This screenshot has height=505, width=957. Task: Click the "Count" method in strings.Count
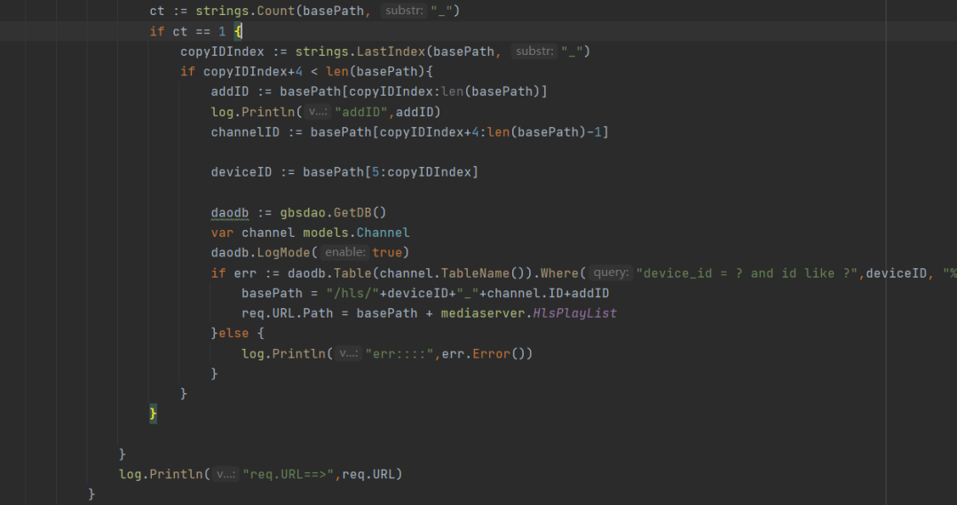point(276,11)
